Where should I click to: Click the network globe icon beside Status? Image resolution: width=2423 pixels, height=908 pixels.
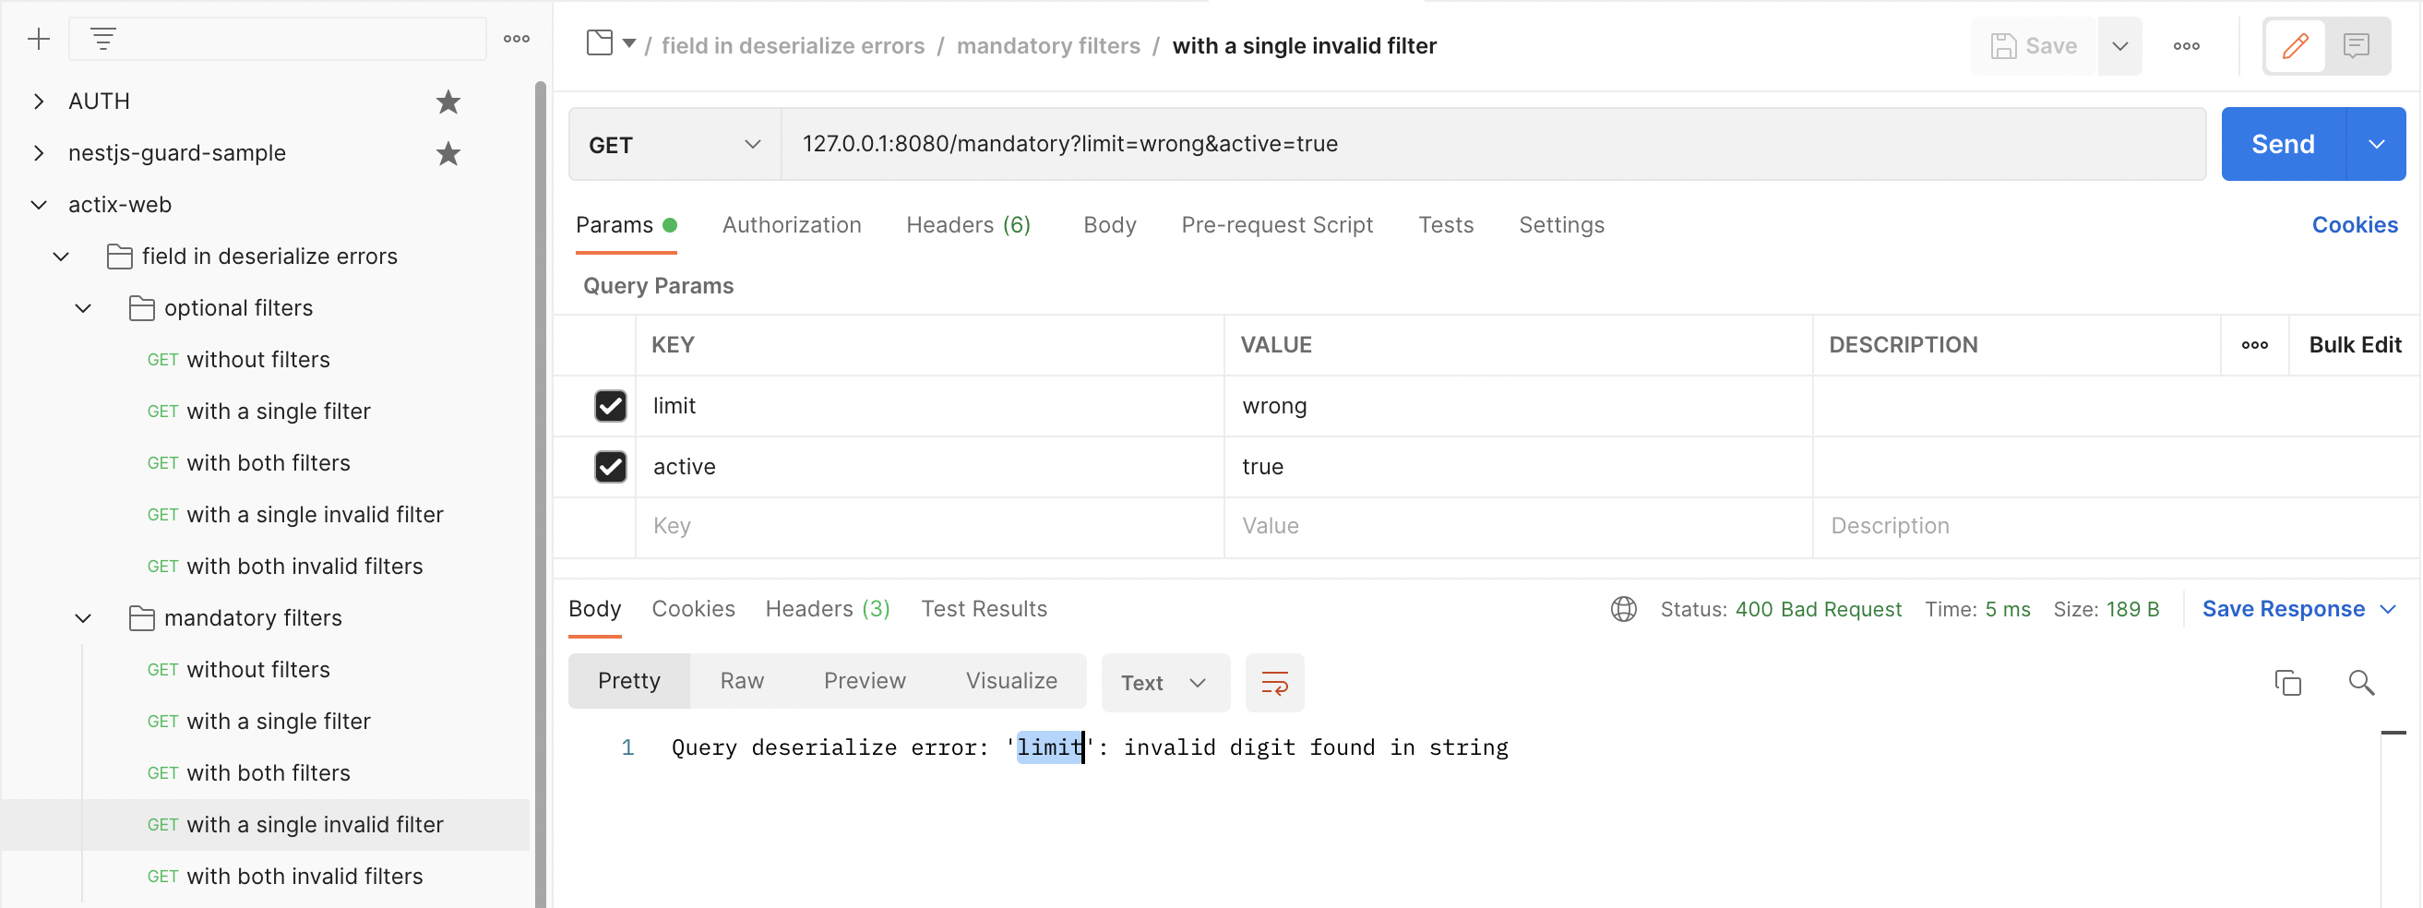pos(1622,610)
